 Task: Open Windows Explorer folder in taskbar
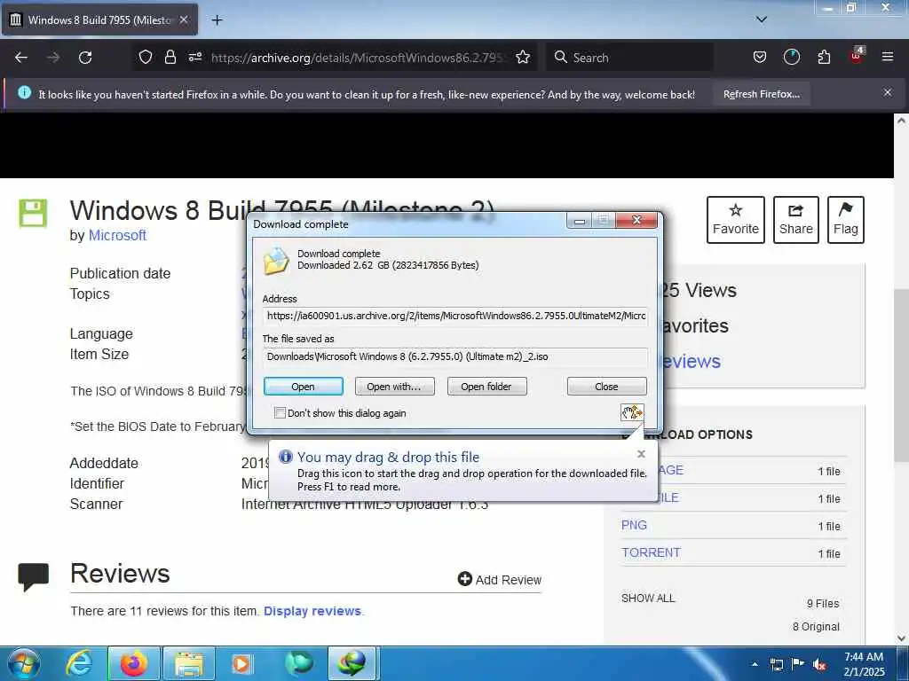pyautogui.click(x=189, y=663)
